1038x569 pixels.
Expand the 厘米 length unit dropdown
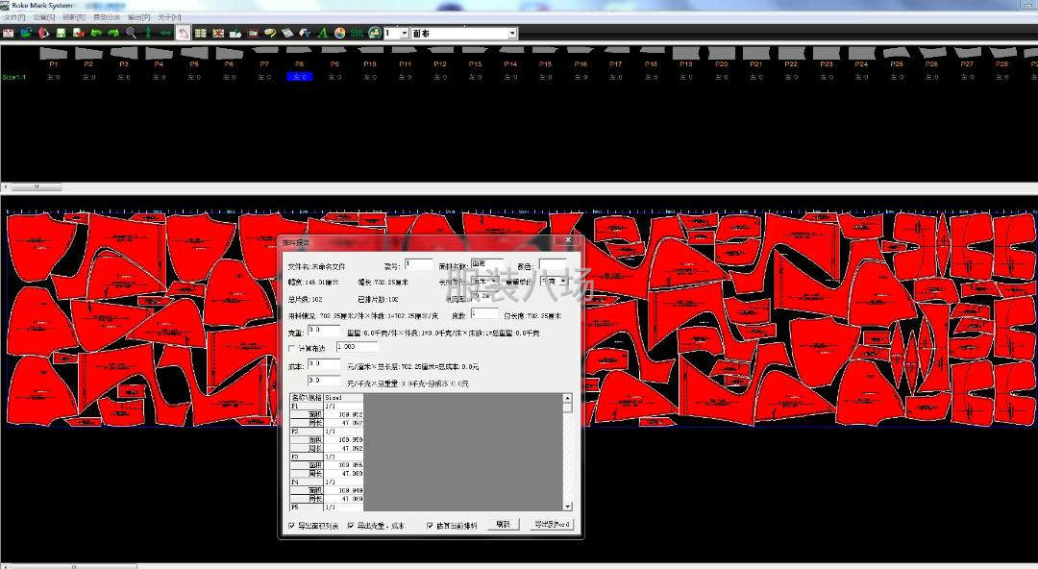[494, 282]
